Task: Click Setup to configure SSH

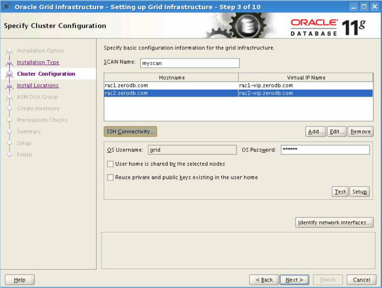Action: coord(359,192)
